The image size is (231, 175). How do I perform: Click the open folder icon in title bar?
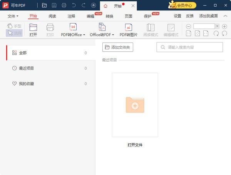[45, 5]
